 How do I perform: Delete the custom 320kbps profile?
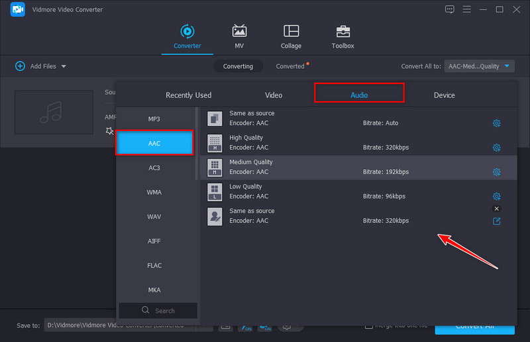[x=496, y=208]
